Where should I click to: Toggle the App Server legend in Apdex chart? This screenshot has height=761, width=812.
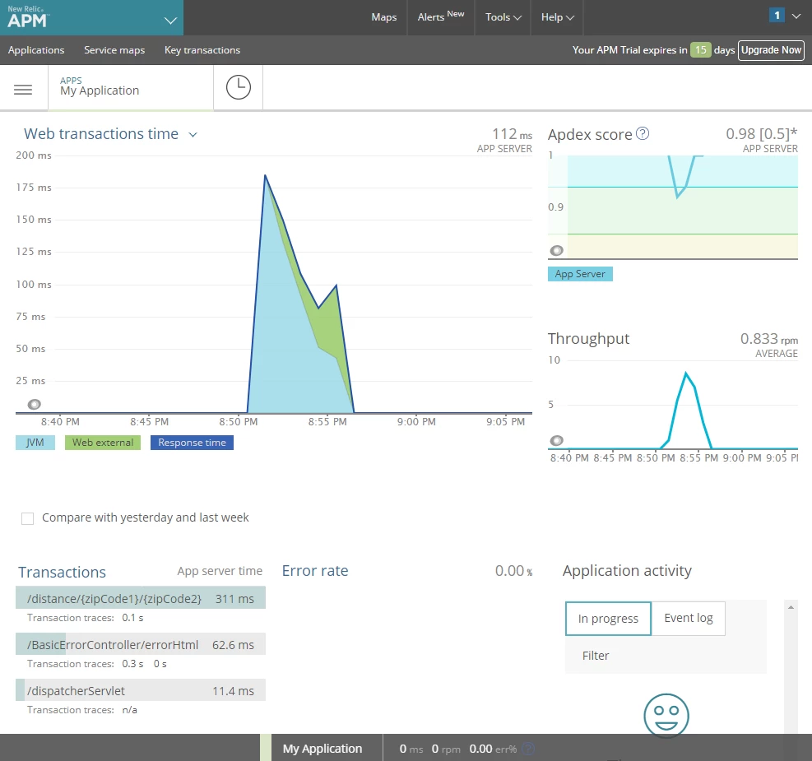[x=580, y=274]
